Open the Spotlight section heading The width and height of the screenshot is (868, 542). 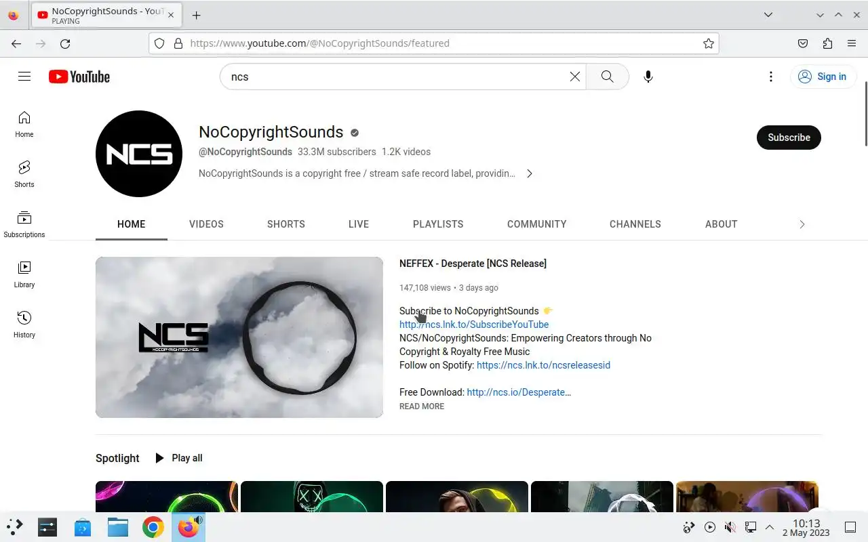[117, 458]
